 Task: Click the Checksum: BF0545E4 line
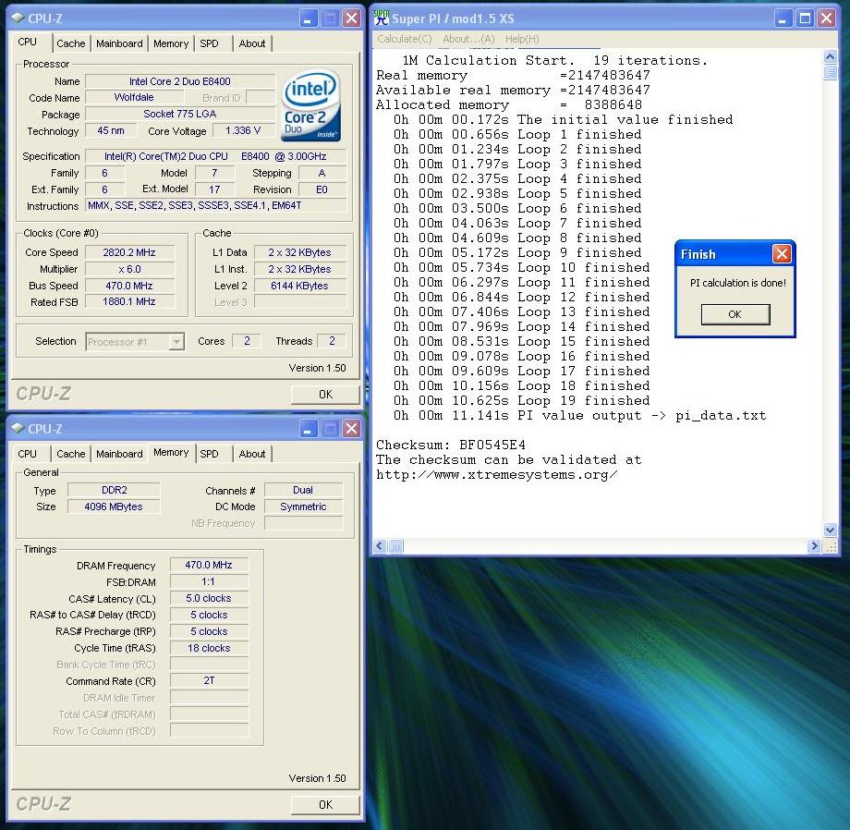point(451,446)
